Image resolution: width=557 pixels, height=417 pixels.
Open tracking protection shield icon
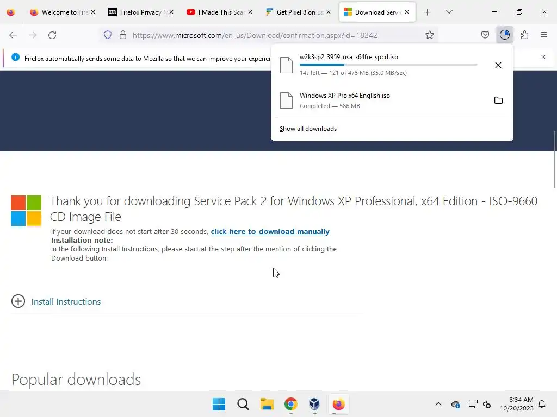click(x=108, y=35)
